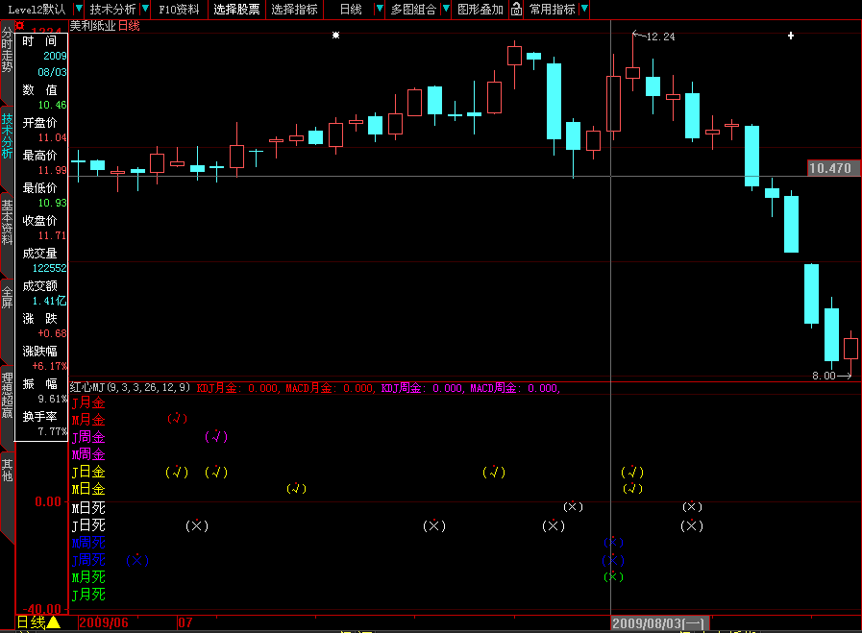Click the 常用指标 button

point(553,10)
